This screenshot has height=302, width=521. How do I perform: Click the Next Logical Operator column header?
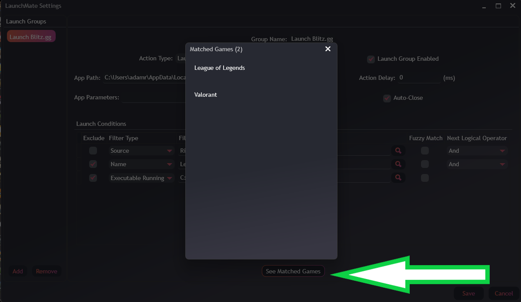coord(477,138)
